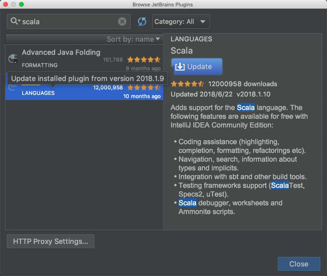Screen dimensions: 327x276
Task: Open HTTP Proxy Settings
Action: 50,241
